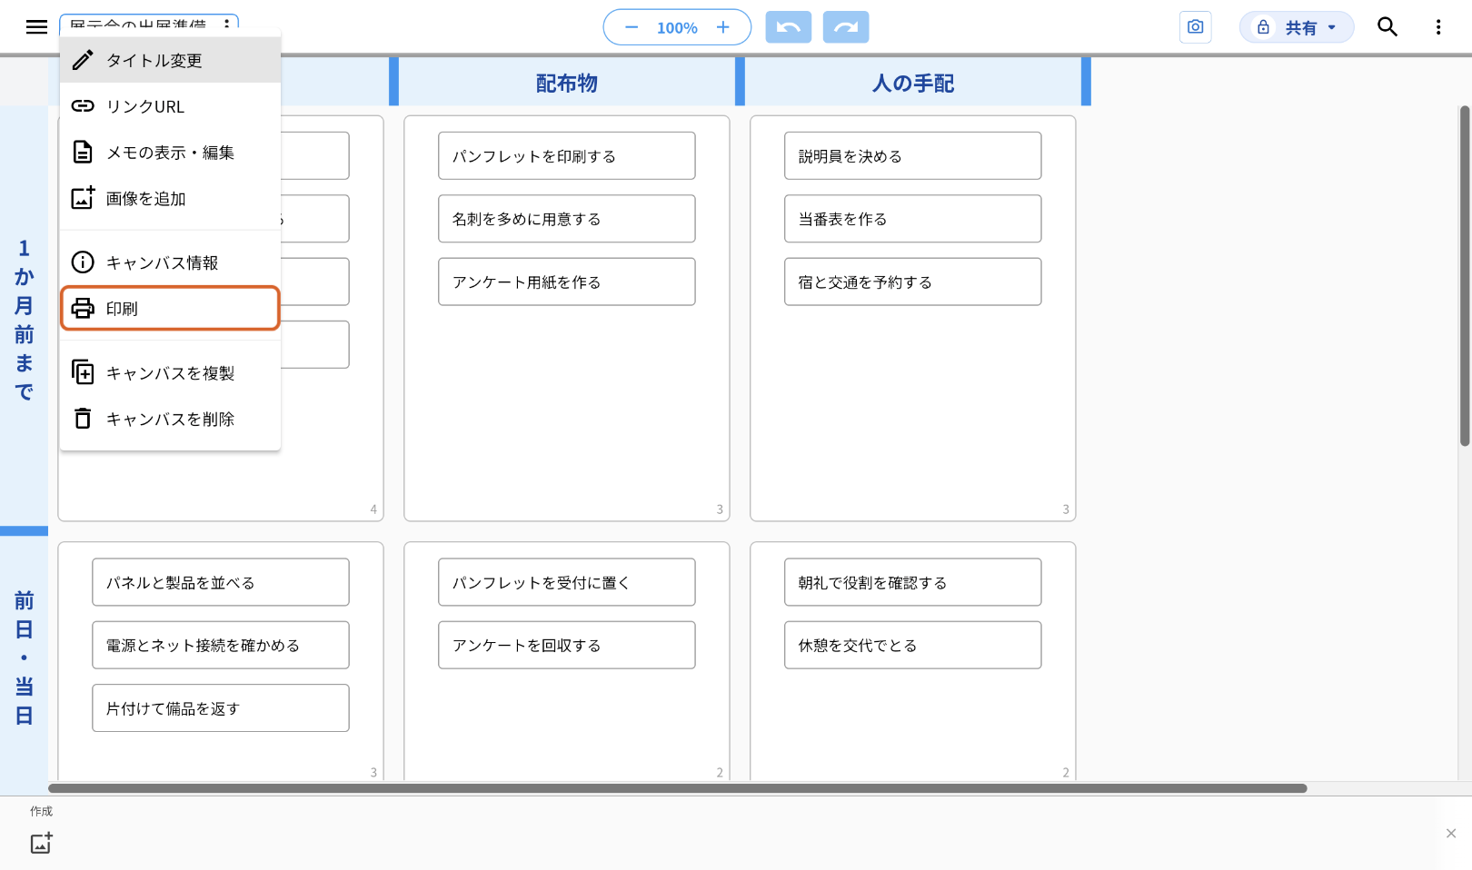
Task: Select card 当番表を作る
Action: (913, 219)
